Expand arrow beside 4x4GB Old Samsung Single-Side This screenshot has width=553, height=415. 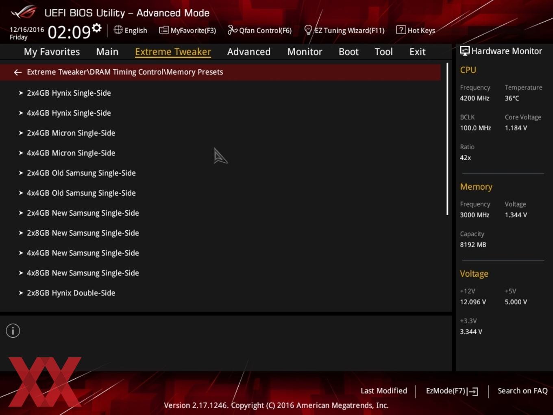coord(21,192)
